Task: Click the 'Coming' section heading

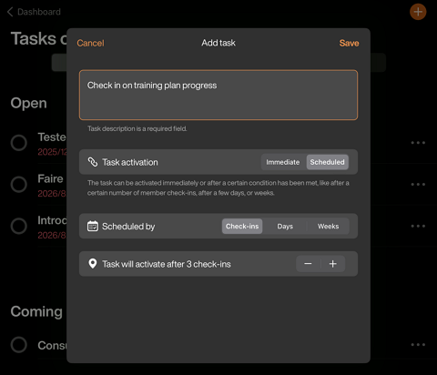Action: coord(36,311)
